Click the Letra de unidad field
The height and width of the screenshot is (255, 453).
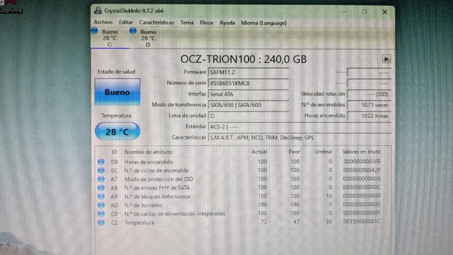click(x=248, y=116)
